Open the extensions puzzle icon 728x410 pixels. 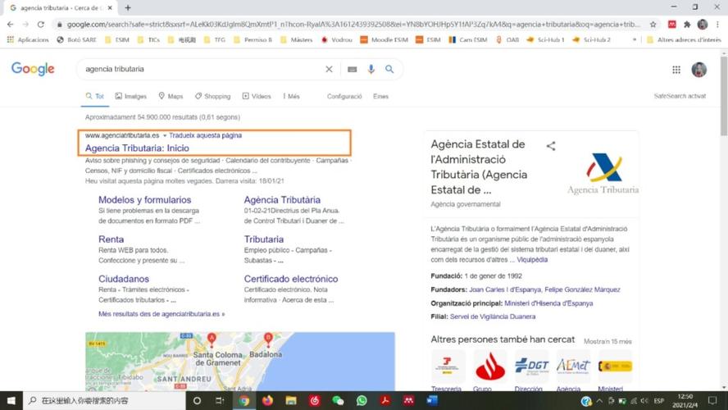click(x=687, y=24)
